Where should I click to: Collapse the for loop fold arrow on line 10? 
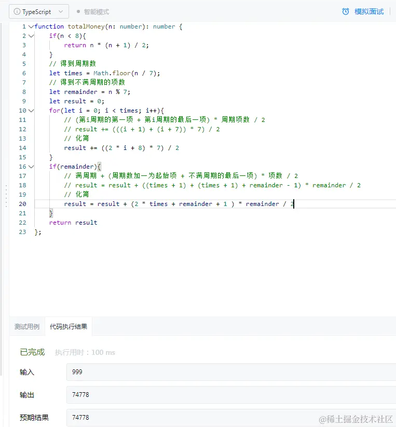pyautogui.click(x=31, y=111)
